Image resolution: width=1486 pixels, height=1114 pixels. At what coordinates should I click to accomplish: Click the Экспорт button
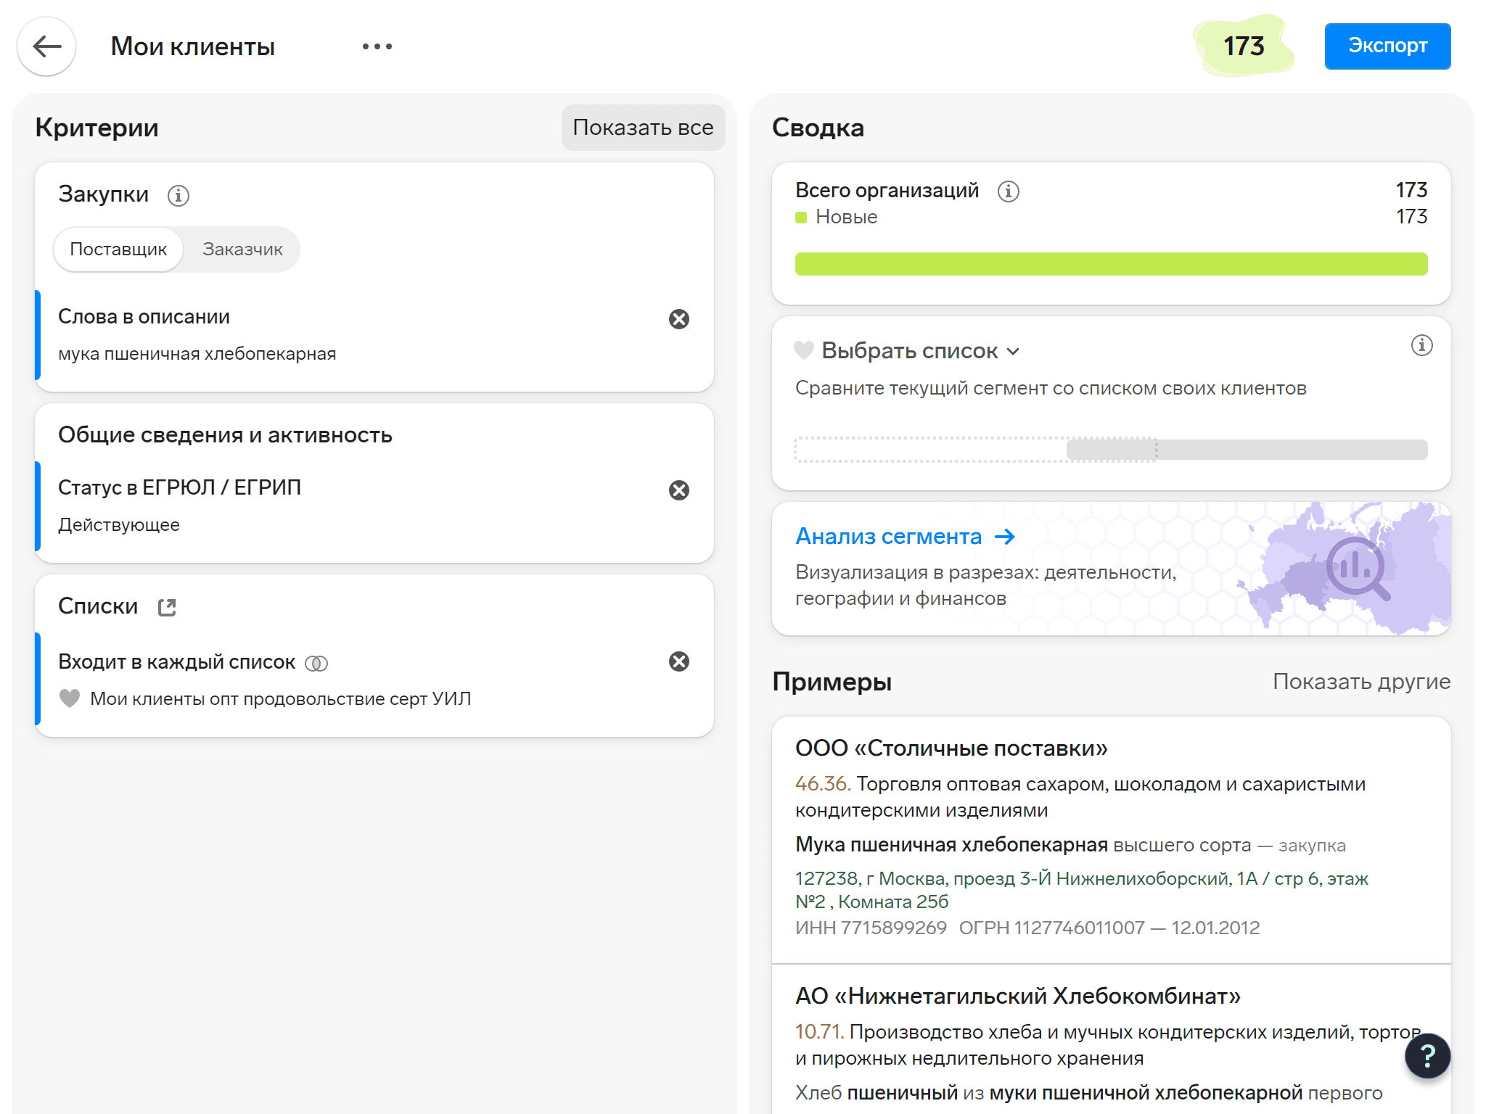1387,46
